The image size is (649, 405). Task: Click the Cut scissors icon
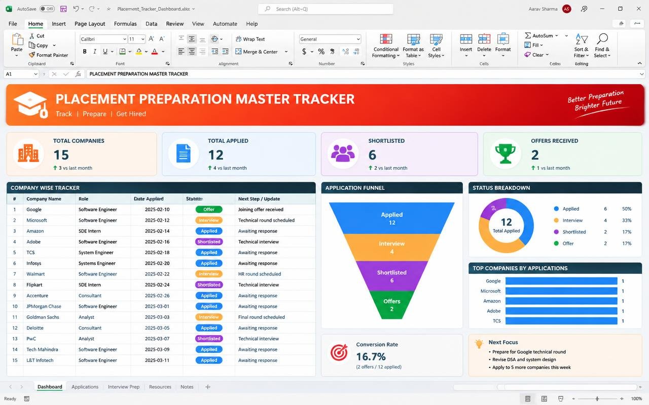32,36
